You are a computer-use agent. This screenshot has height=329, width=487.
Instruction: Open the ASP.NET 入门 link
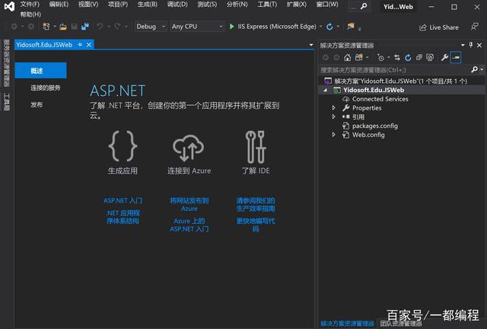point(123,200)
